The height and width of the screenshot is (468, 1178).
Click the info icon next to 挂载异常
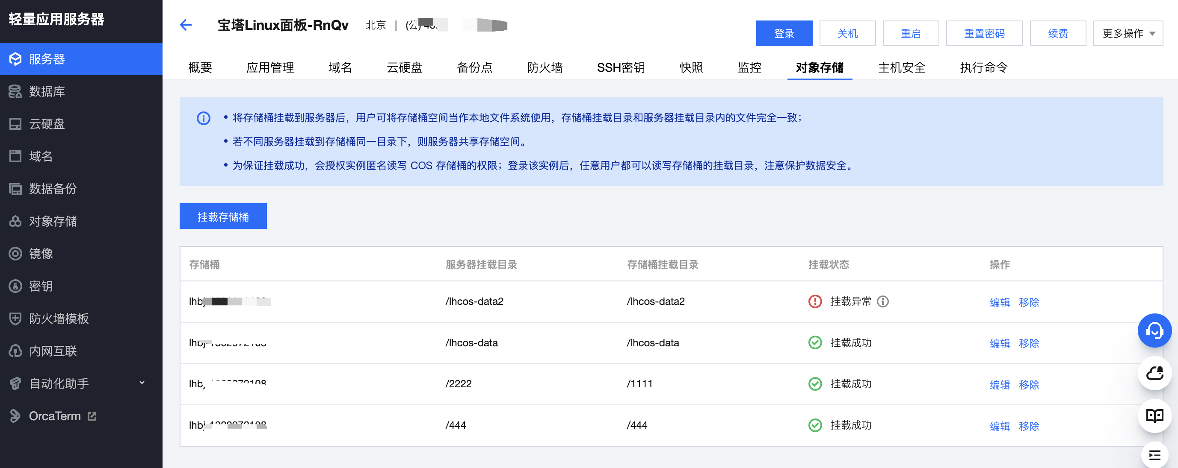(882, 301)
